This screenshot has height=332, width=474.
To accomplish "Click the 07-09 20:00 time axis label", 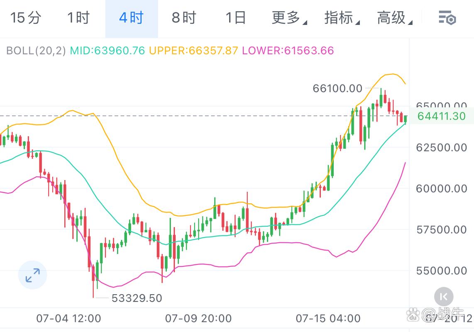I will coord(198,319).
